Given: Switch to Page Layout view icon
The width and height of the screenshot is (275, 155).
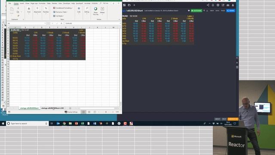Looking at the screenshot, I should [89, 112].
